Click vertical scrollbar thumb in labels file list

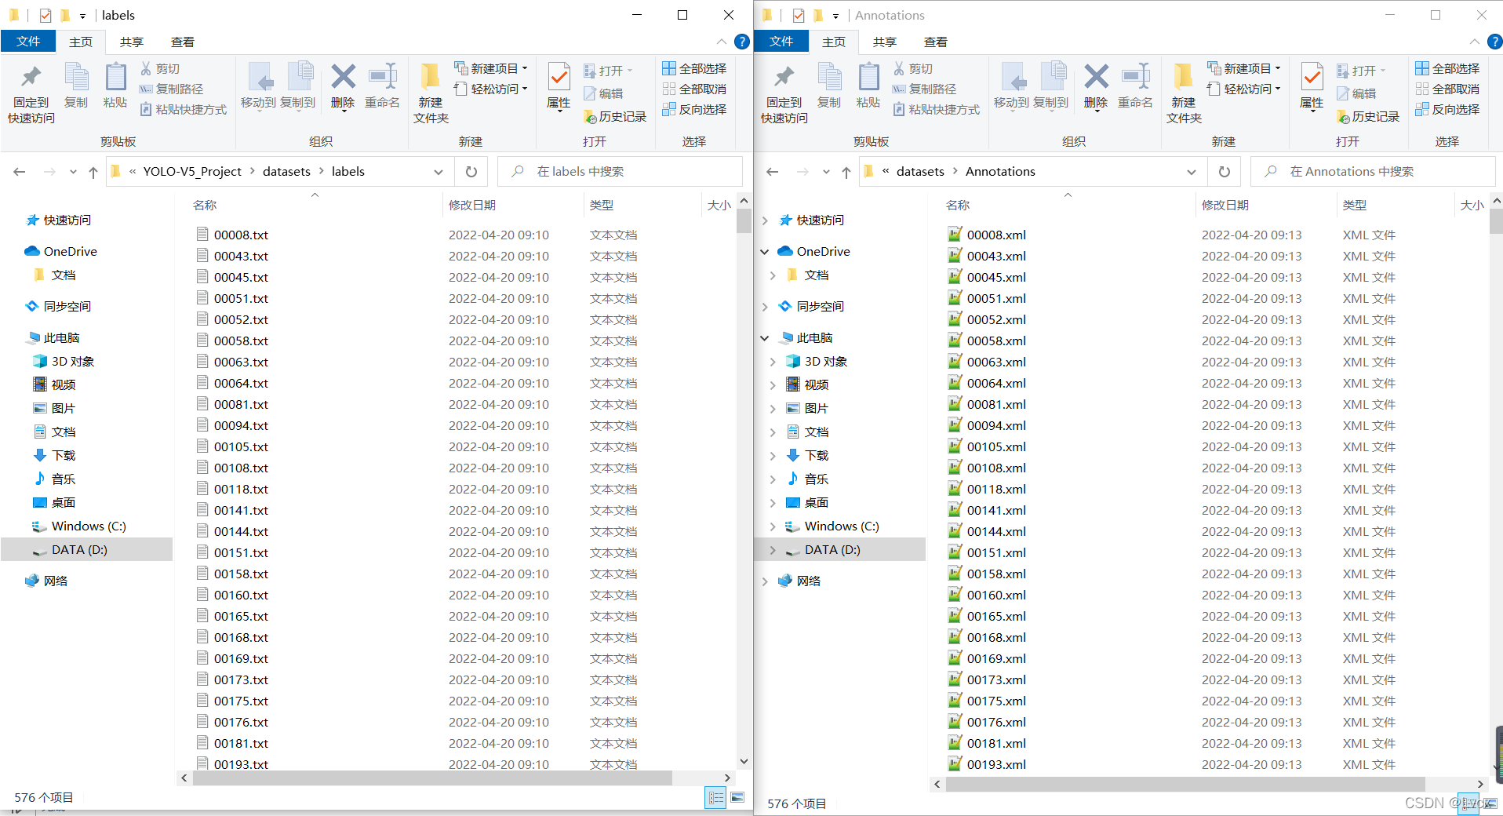[x=744, y=222]
